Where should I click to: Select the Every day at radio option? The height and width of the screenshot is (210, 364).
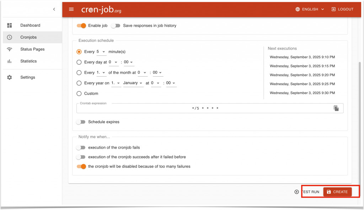[x=79, y=62]
